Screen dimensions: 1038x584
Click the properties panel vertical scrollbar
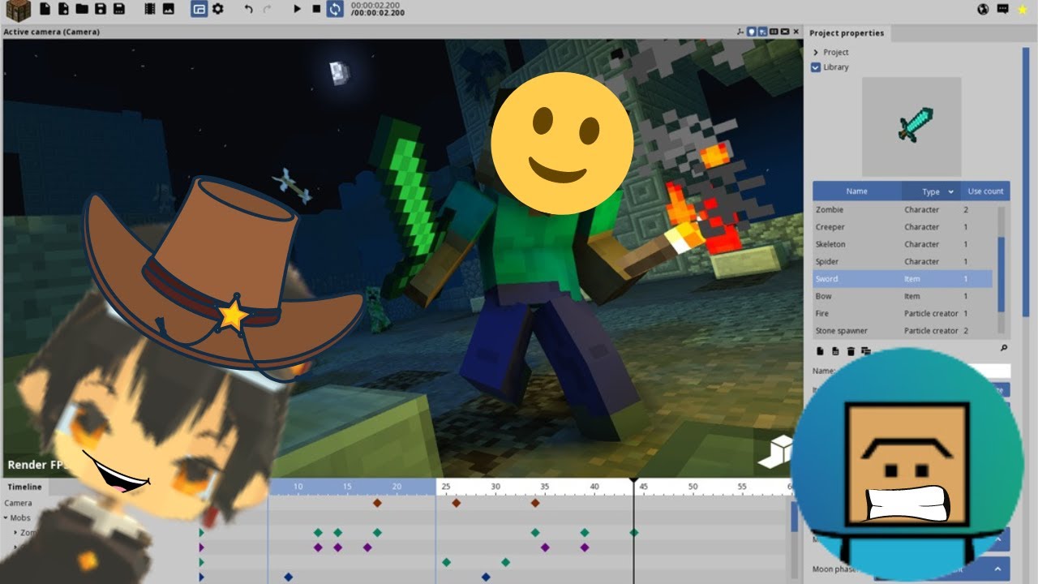(x=1026, y=182)
